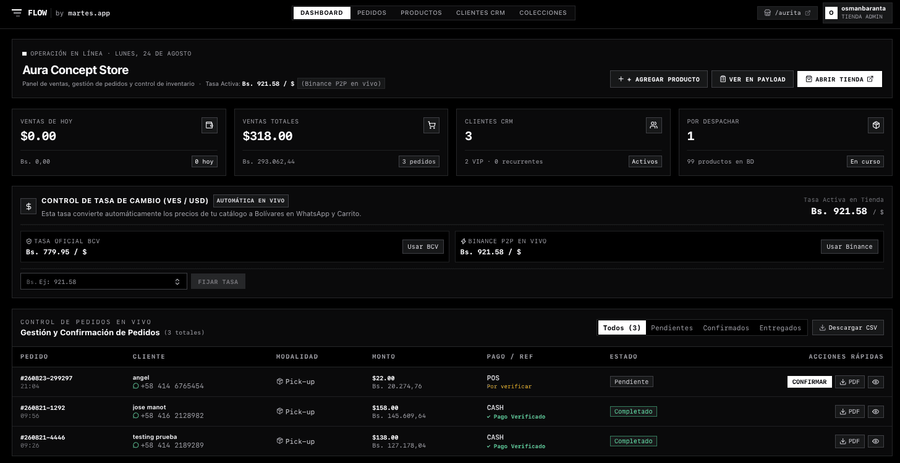Click the package icon in order #260823-299297 row
The height and width of the screenshot is (463, 900).
coord(280,382)
